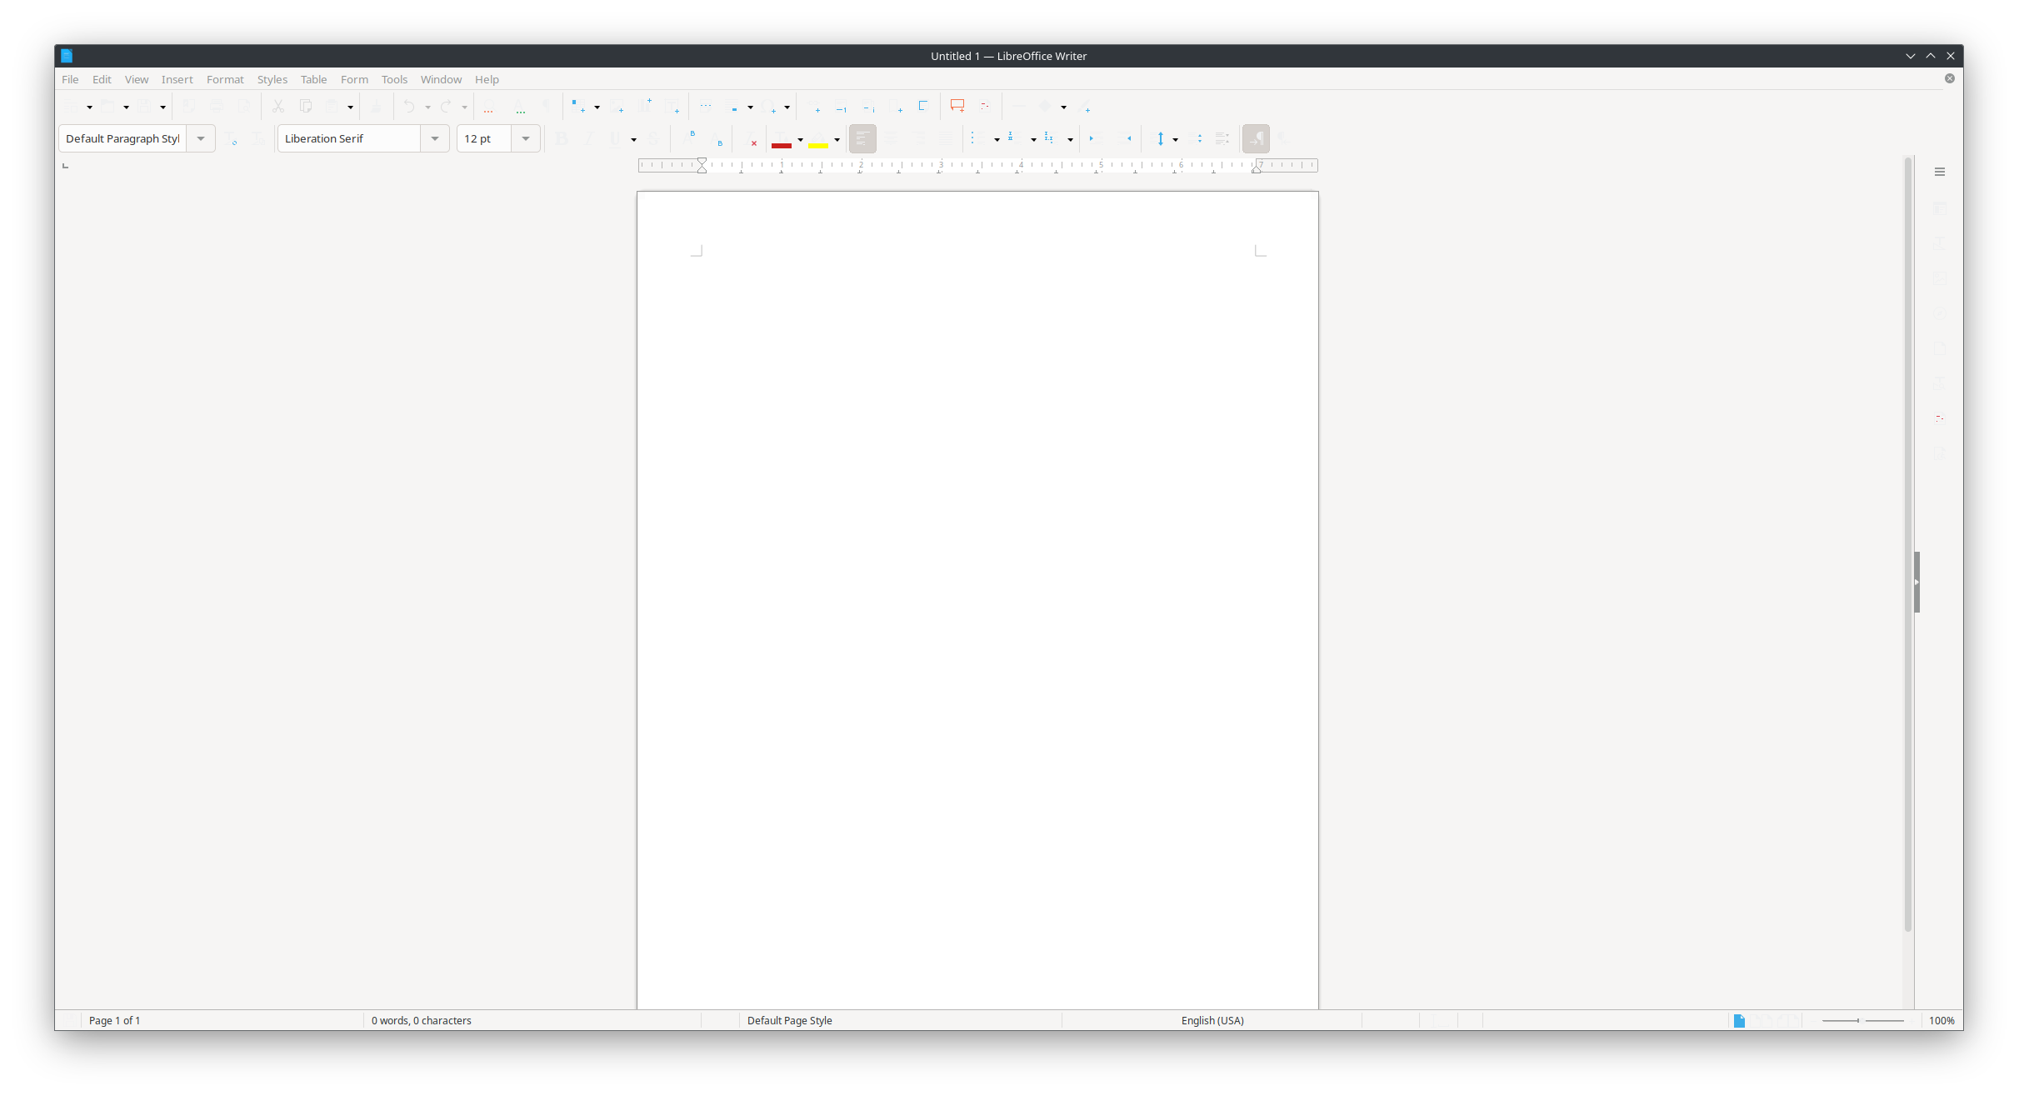Click the Insert Table icon
The image size is (2019, 1096).
tap(577, 106)
